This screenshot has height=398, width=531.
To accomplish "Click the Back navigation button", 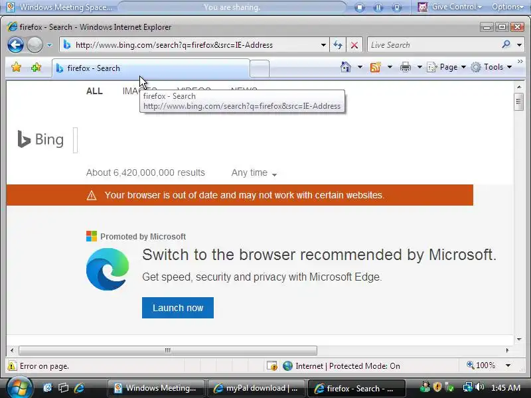I will coord(15,44).
